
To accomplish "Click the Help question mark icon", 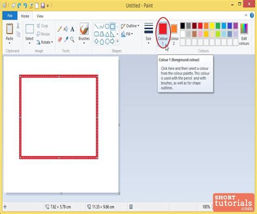I will [x=252, y=16].
